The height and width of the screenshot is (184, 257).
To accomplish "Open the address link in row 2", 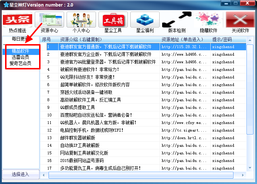I will [x=184, y=54].
